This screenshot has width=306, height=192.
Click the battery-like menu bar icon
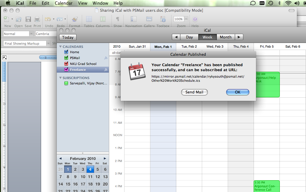(x=262, y=3)
